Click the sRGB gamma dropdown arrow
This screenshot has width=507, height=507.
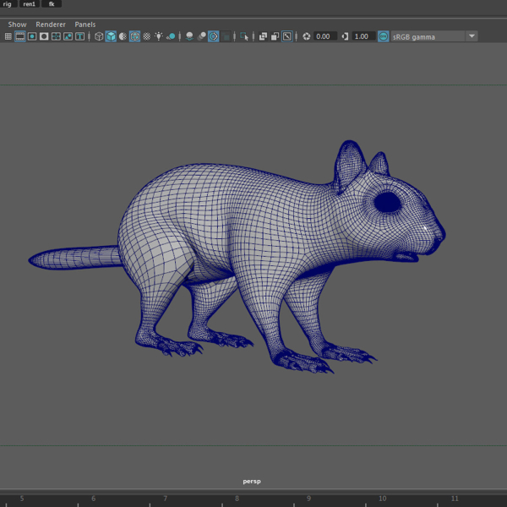click(472, 36)
